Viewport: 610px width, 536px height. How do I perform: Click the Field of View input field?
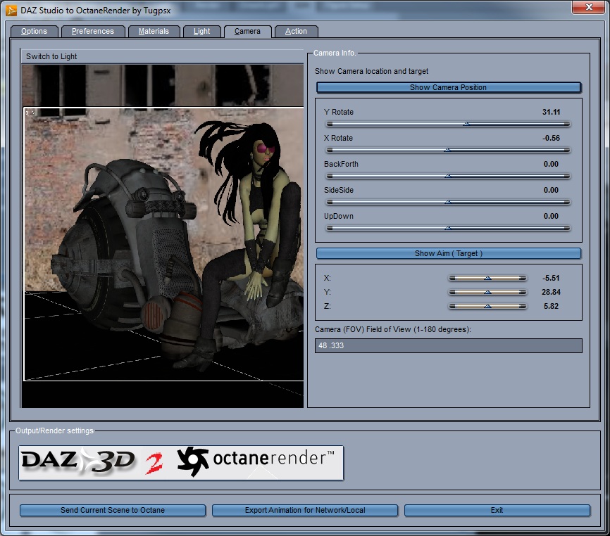pyautogui.click(x=448, y=345)
